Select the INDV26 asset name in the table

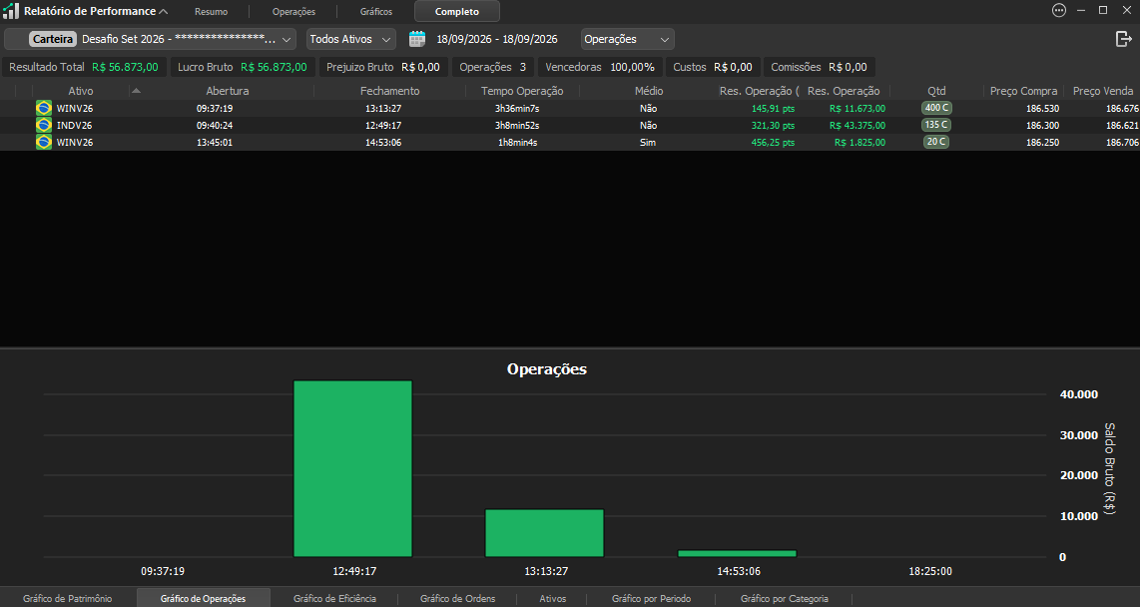pyautogui.click(x=74, y=125)
